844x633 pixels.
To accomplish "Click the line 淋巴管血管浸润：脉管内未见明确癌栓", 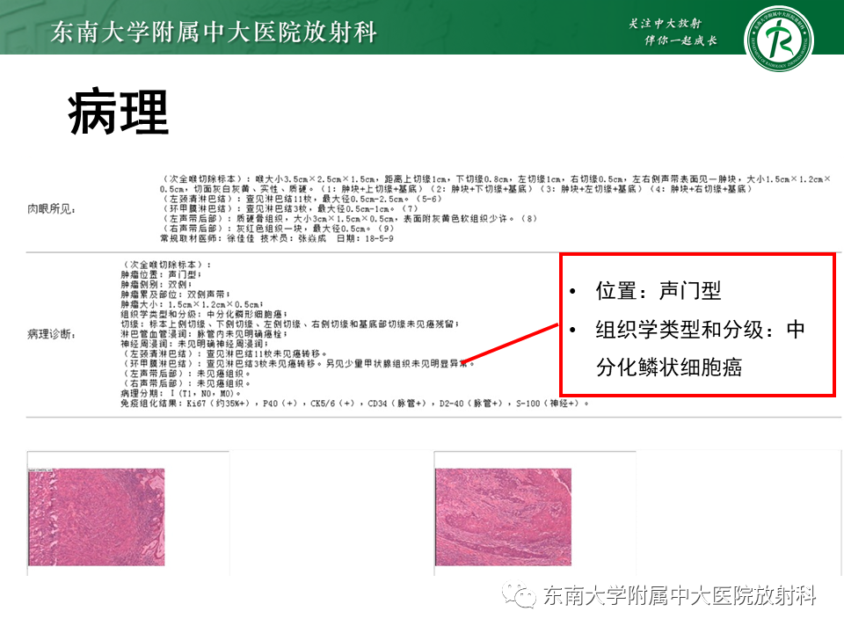I will (204, 334).
